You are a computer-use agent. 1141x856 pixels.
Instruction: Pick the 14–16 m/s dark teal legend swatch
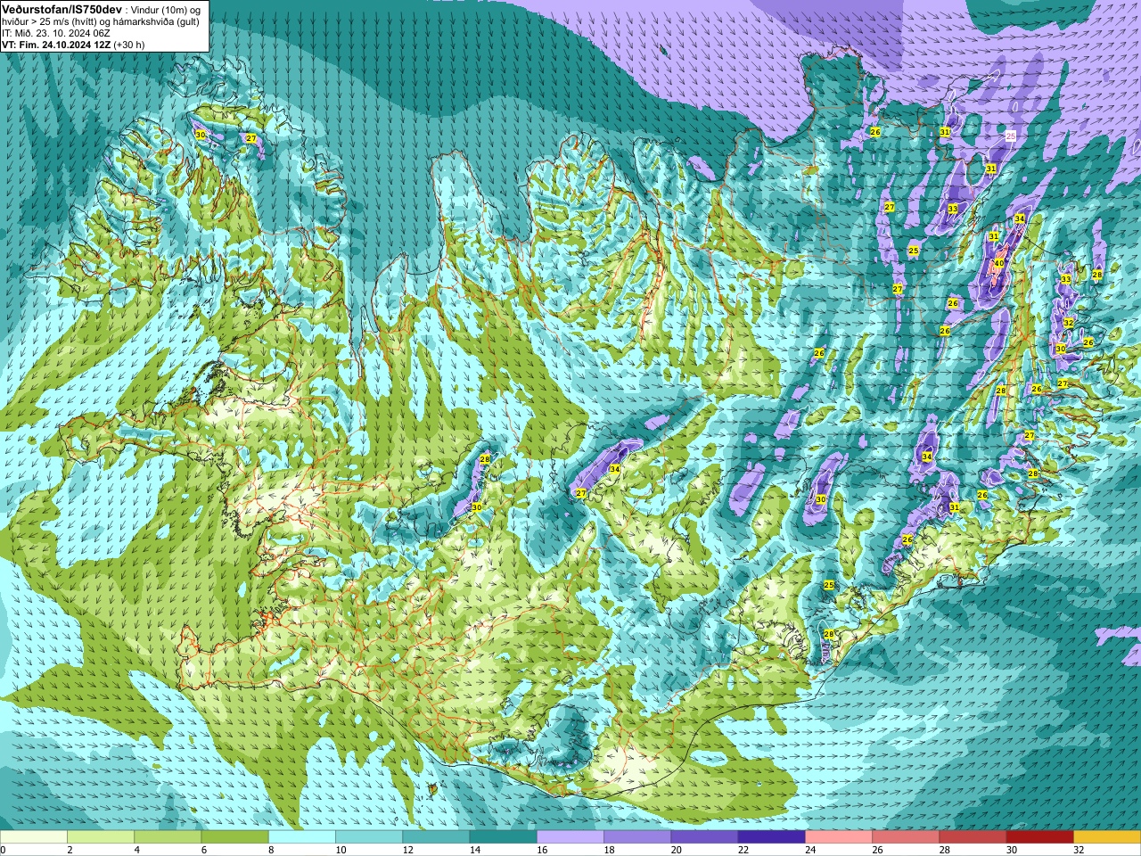[x=504, y=836]
